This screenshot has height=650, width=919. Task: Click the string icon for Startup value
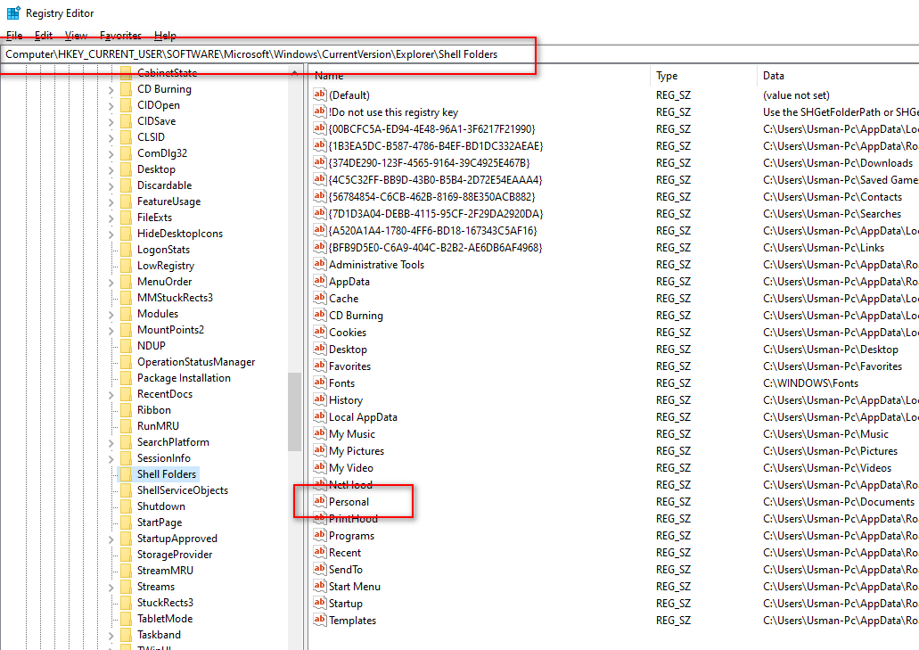tap(319, 603)
